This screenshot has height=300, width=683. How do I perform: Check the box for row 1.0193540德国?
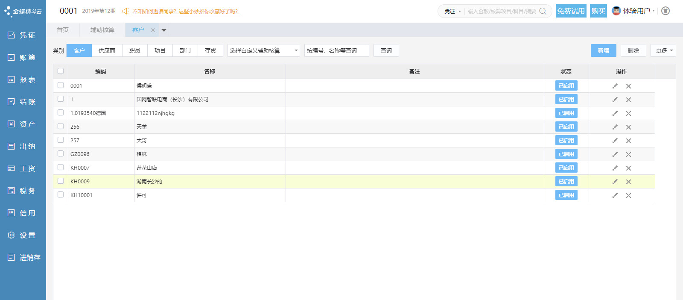tap(61, 112)
